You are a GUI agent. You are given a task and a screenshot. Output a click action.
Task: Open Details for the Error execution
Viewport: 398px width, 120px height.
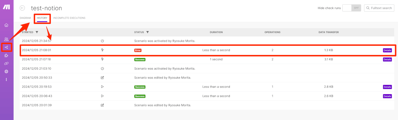pyautogui.click(x=387, y=50)
